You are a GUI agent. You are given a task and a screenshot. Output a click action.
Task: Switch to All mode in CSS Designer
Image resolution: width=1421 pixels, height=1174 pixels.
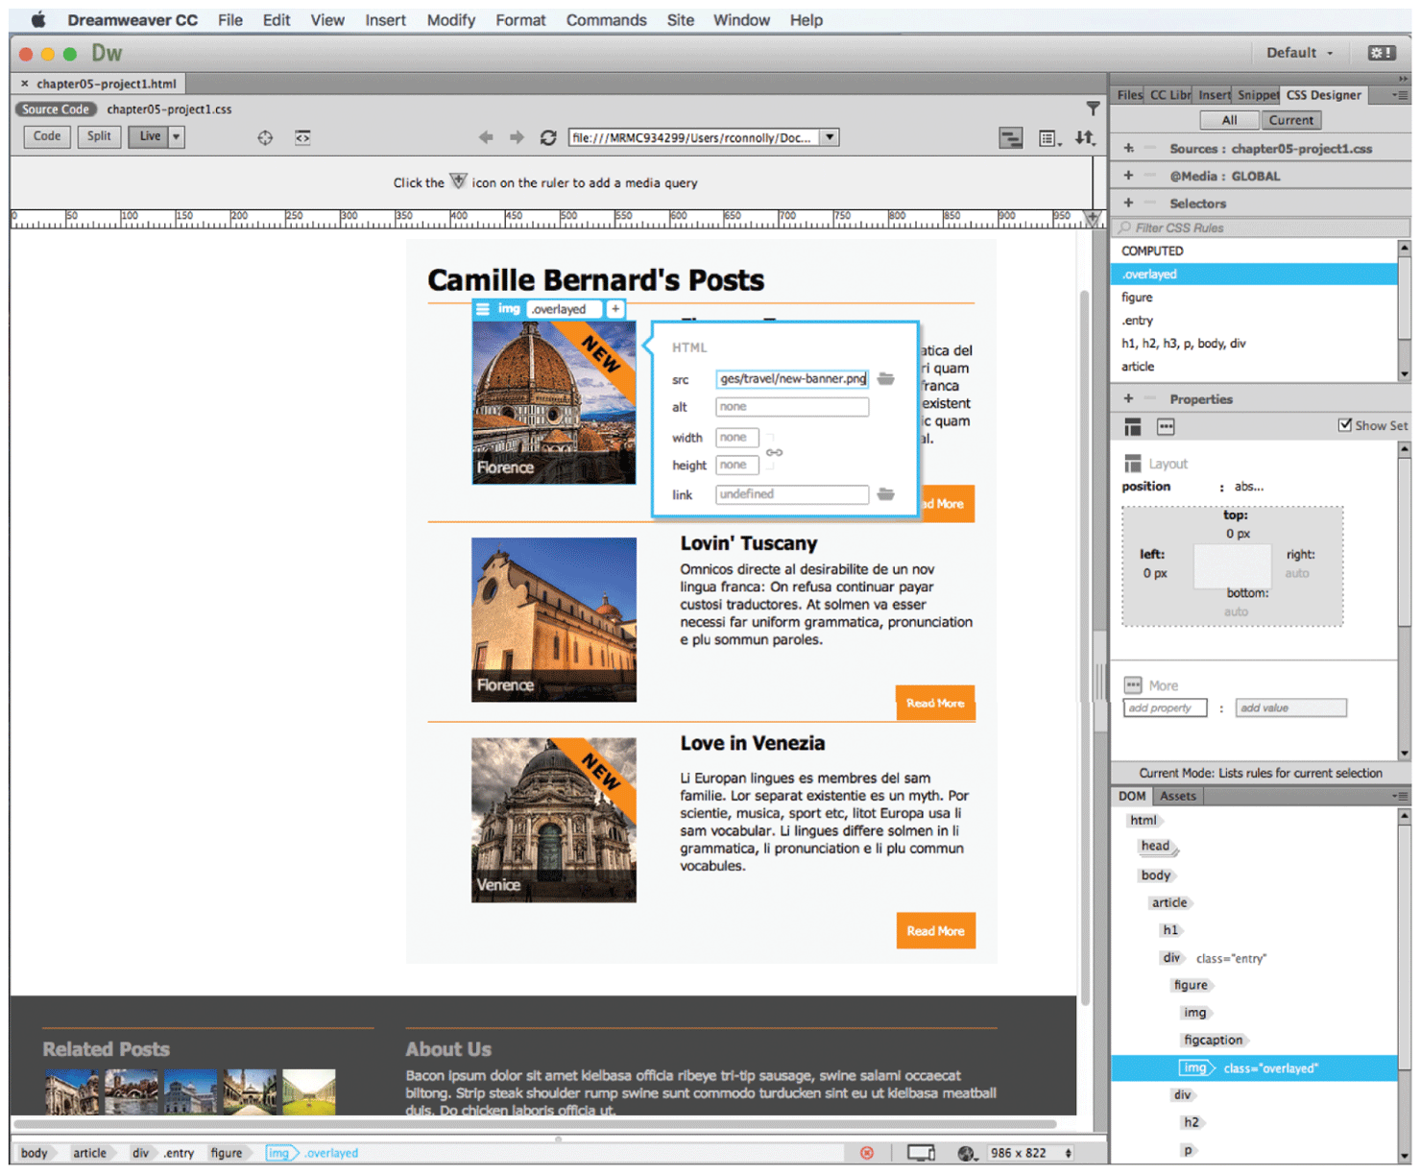coord(1229,120)
